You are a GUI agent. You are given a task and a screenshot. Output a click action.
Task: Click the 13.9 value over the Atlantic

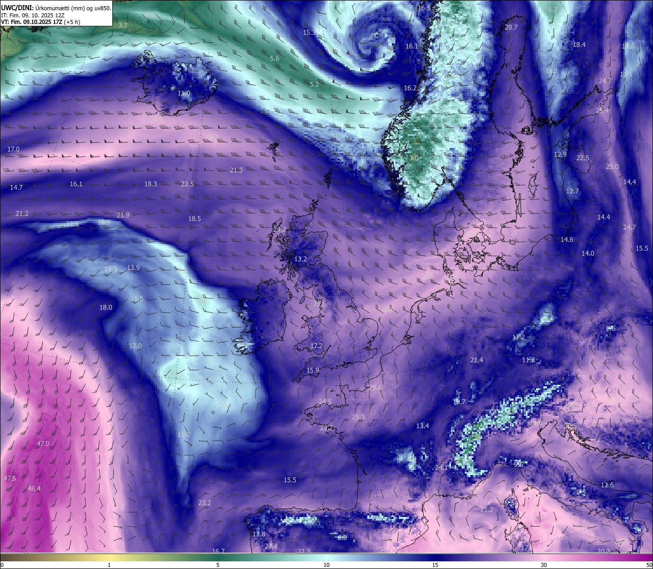point(133,267)
